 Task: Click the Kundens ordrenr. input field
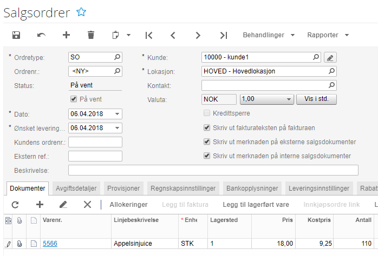[95, 142]
